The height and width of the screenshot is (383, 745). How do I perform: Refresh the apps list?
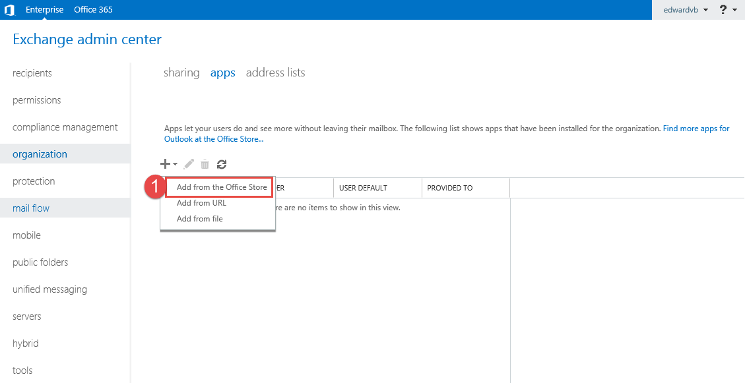pyautogui.click(x=222, y=165)
